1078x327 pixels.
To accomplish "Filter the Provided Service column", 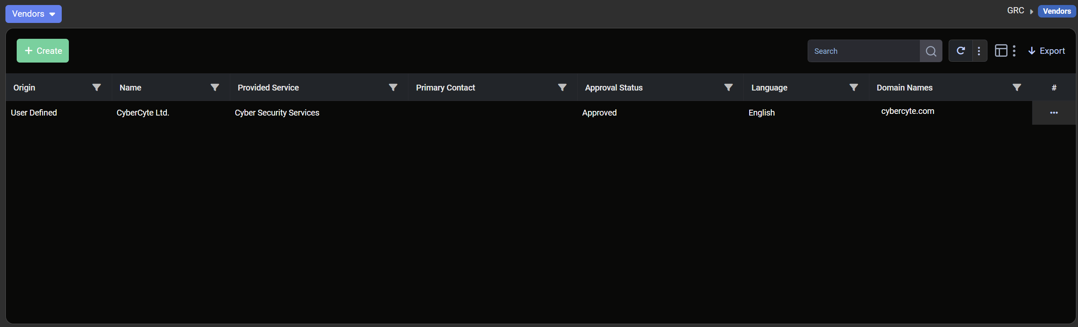I will (x=393, y=88).
